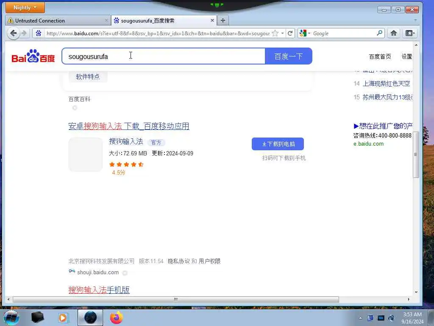
Task: Open the black box taskbar app
Action: pyautogui.click(x=38, y=318)
